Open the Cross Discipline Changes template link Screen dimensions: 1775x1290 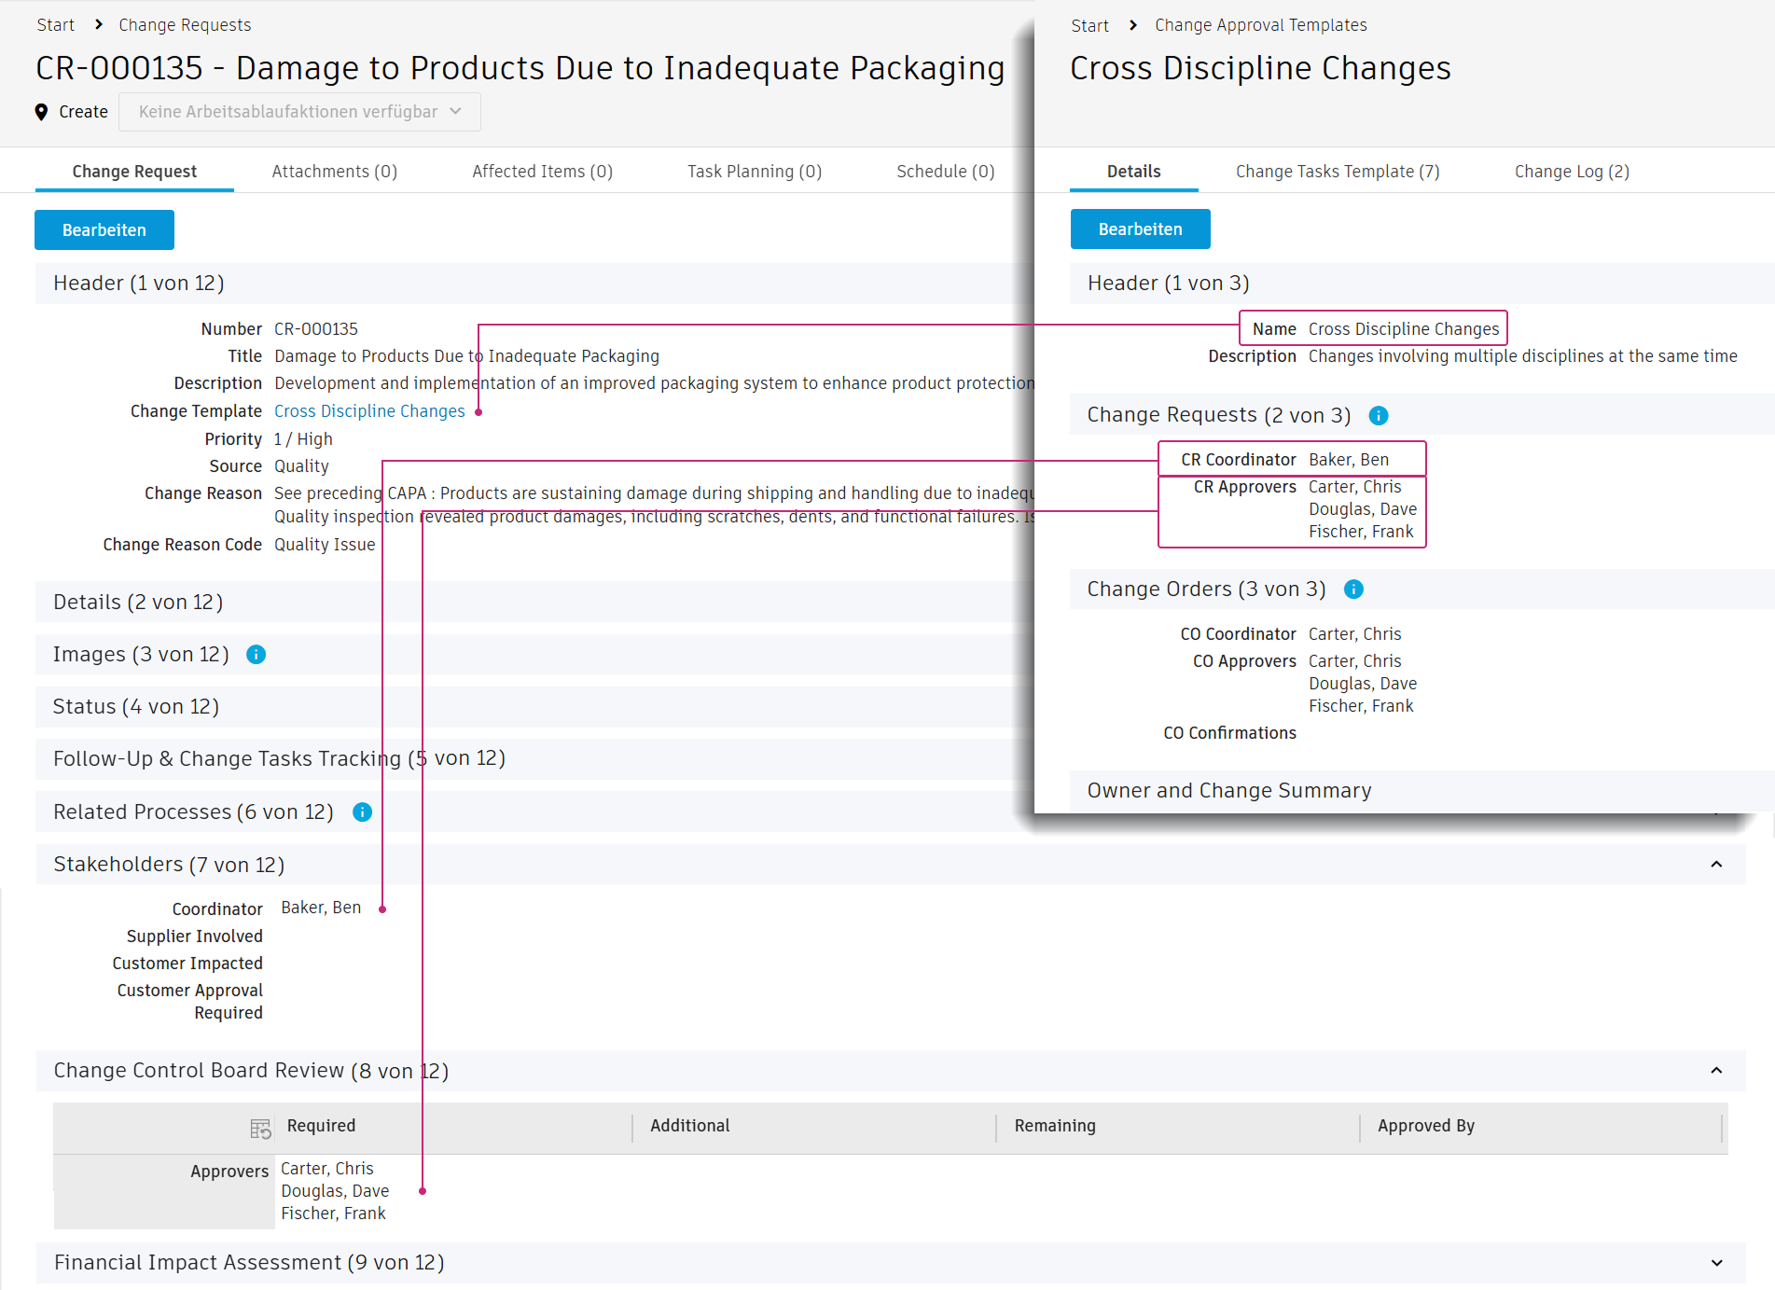[369, 411]
